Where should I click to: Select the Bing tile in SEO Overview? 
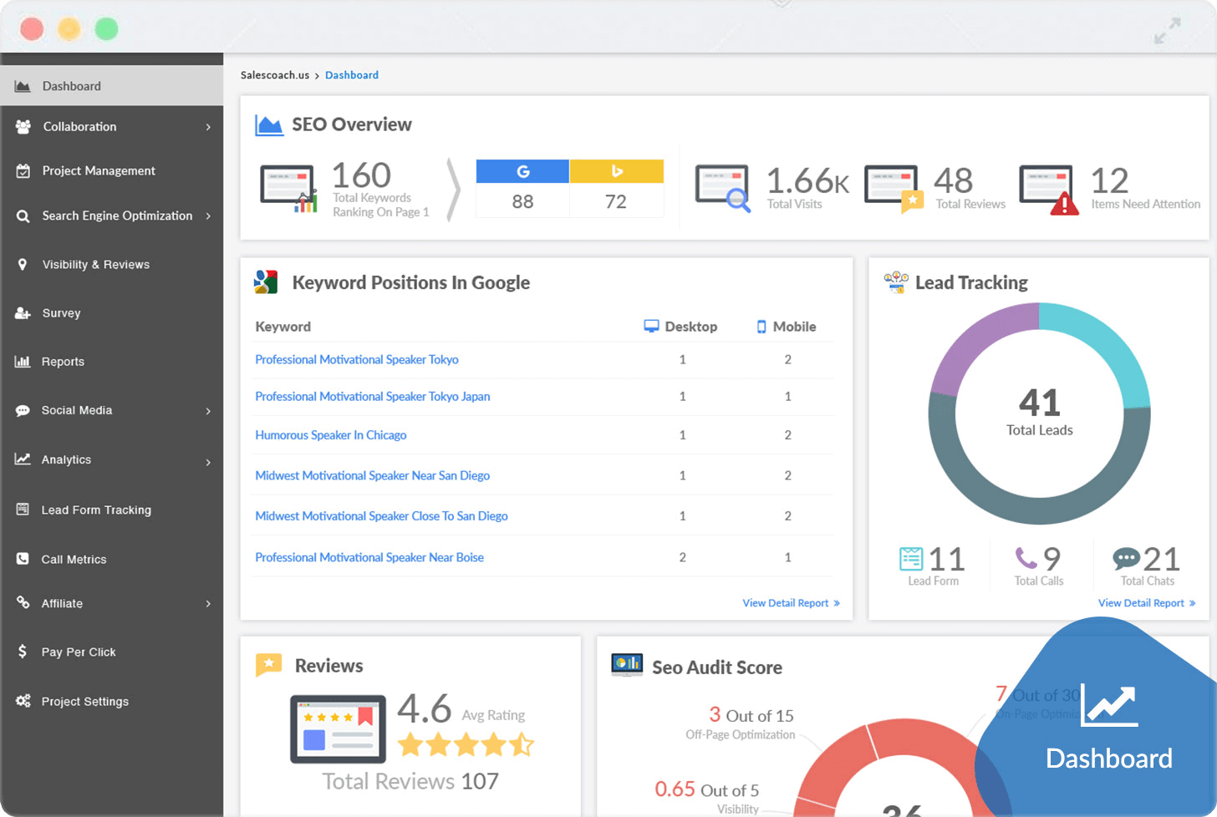(616, 187)
